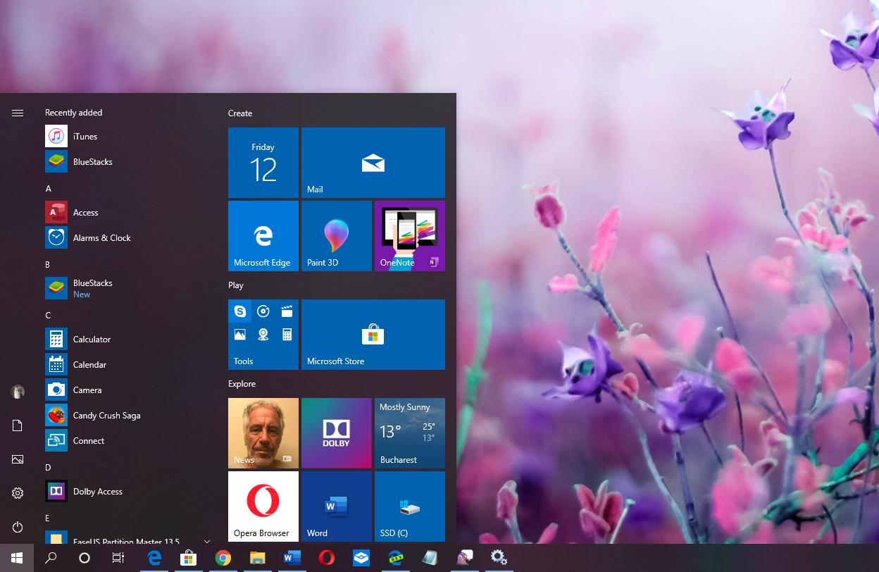
Task: Open the Word tile
Action: coord(337,506)
